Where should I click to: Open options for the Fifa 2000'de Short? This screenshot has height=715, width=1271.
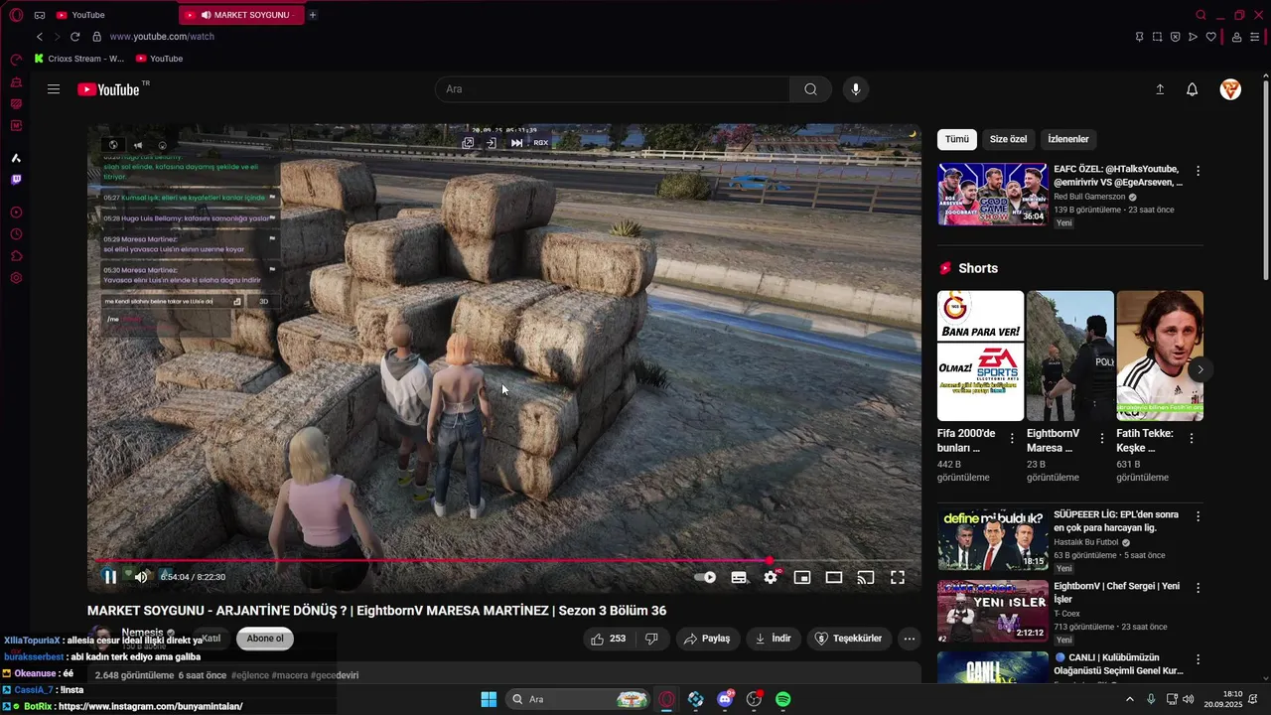tap(1012, 438)
